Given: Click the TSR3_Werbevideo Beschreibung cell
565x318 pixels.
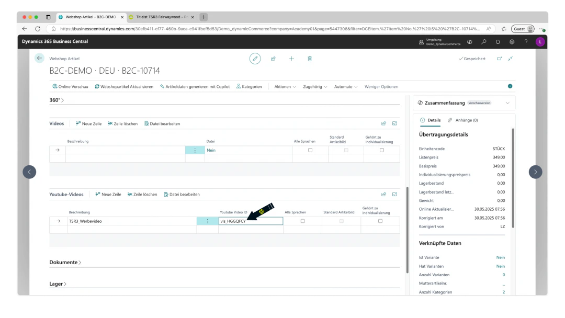Looking at the screenshot, I should (x=131, y=221).
